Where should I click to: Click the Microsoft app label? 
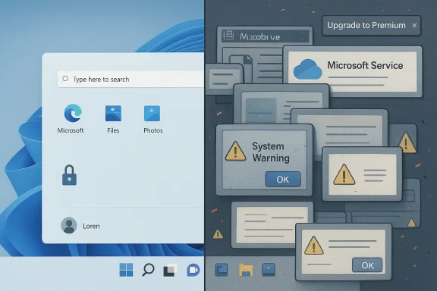[x=71, y=130]
